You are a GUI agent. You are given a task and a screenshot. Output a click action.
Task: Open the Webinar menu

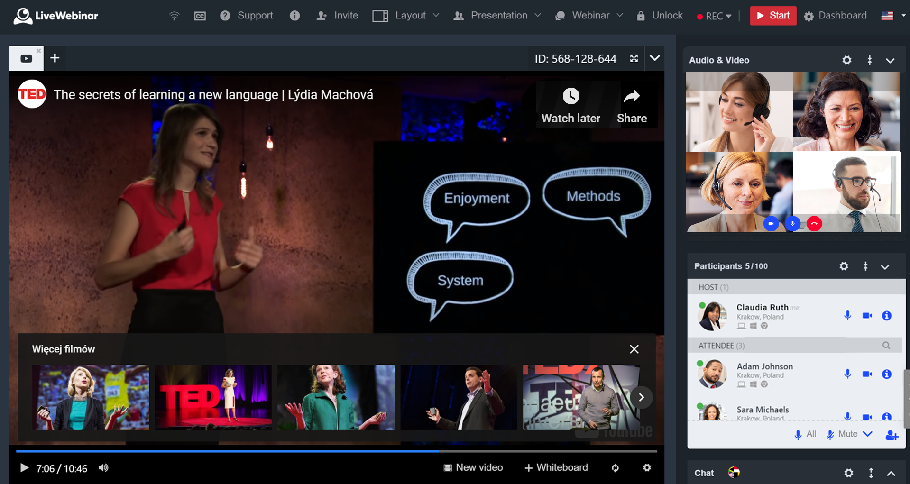pos(589,16)
